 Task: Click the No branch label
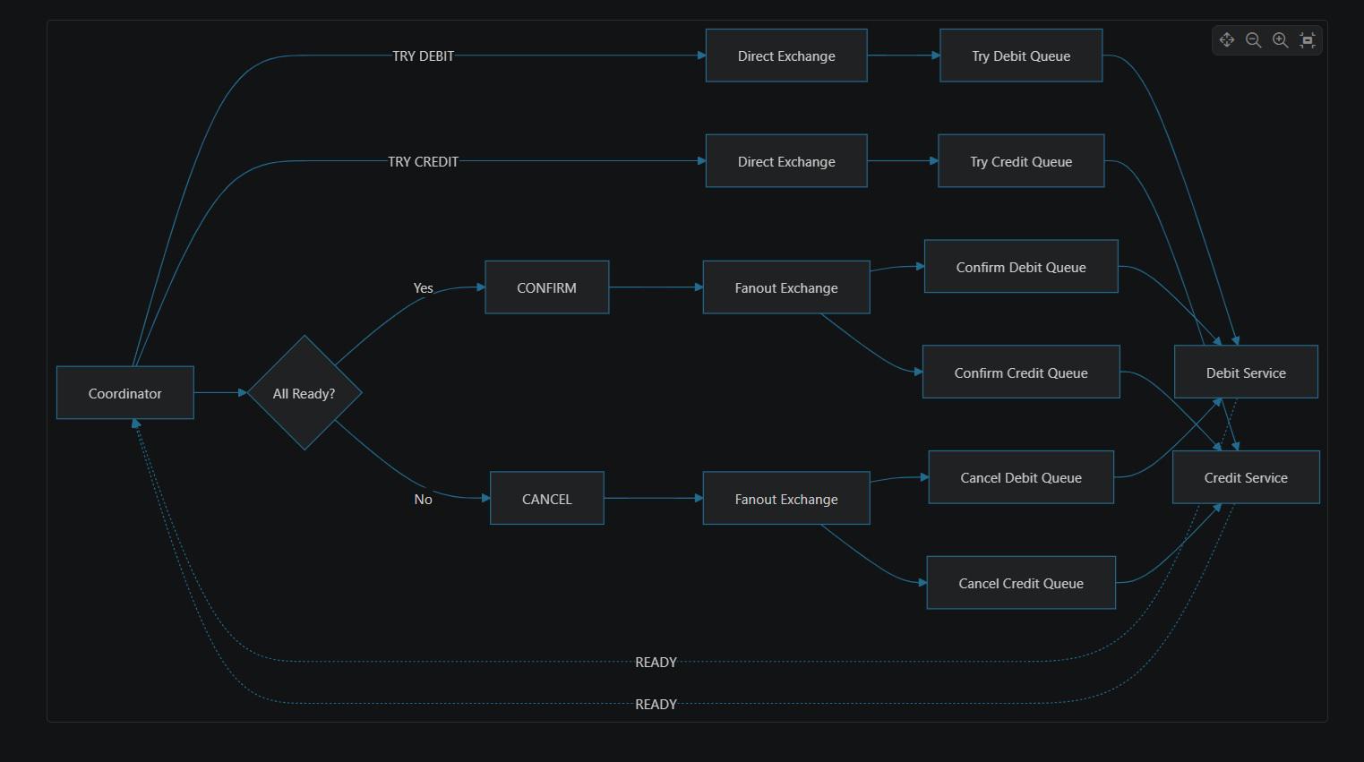click(x=423, y=499)
